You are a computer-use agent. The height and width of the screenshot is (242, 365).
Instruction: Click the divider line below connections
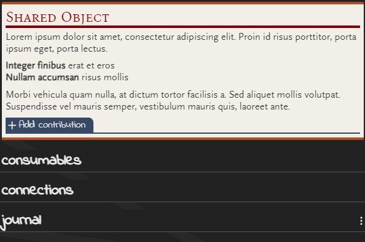point(183,202)
